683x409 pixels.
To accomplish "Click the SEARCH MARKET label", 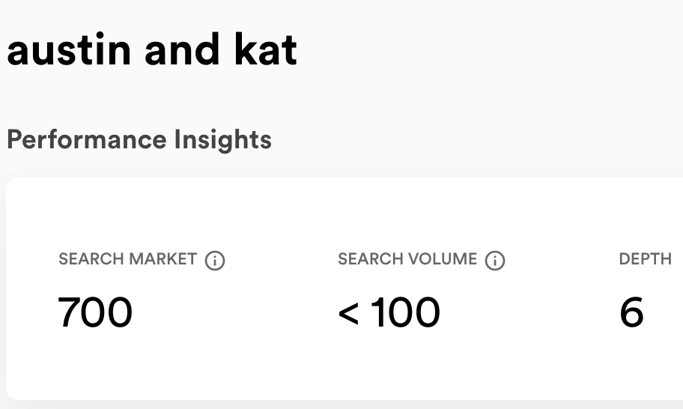I will 127,259.
